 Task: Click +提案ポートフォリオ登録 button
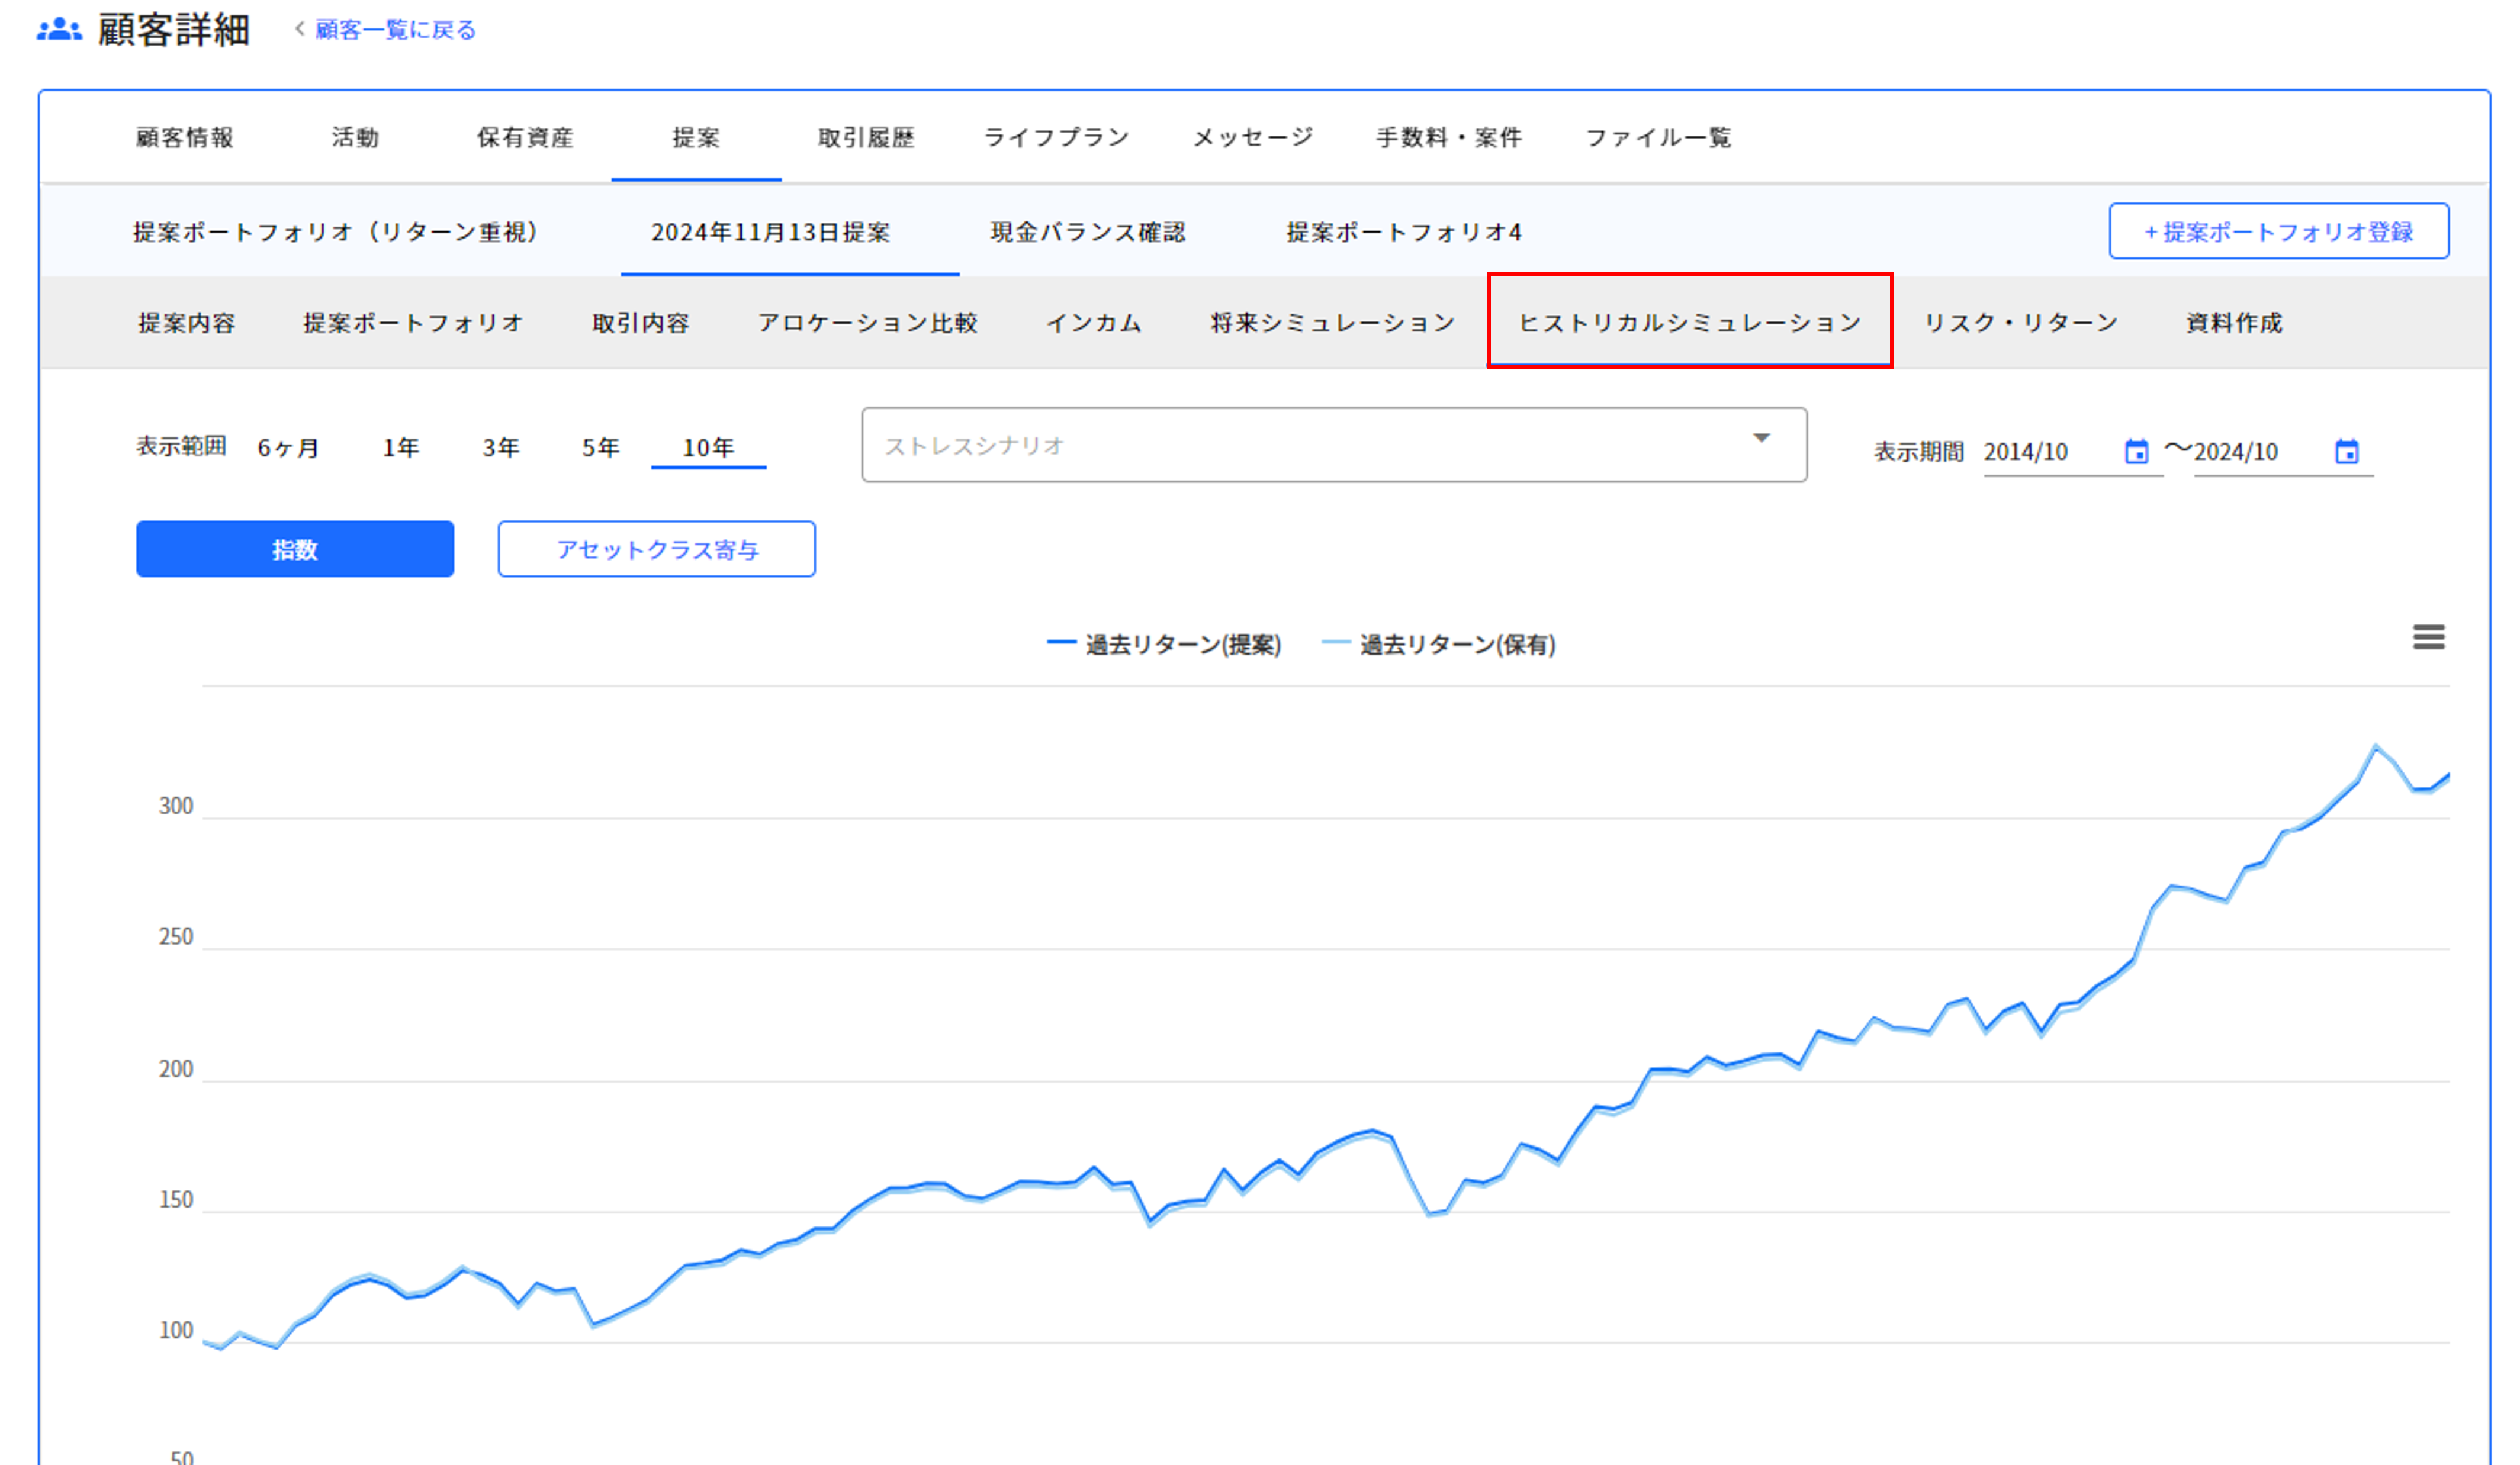click(2278, 232)
